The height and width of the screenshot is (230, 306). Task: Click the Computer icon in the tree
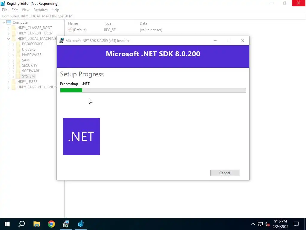coord(9,22)
